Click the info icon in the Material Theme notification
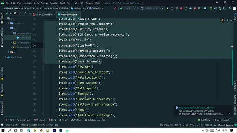This screenshot has height=133, width=237. coord(177,108)
